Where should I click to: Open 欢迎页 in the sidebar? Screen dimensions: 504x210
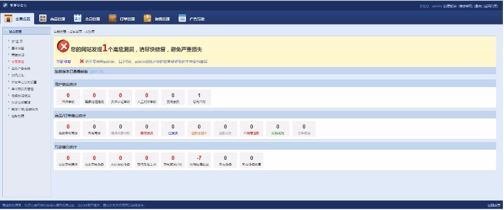17,41
